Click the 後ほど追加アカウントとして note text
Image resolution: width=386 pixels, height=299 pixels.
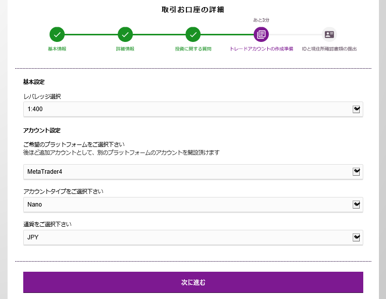[121, 153]
